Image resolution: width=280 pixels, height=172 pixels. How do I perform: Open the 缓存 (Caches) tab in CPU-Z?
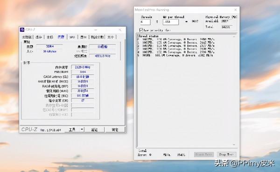click(x=39, y=37)
